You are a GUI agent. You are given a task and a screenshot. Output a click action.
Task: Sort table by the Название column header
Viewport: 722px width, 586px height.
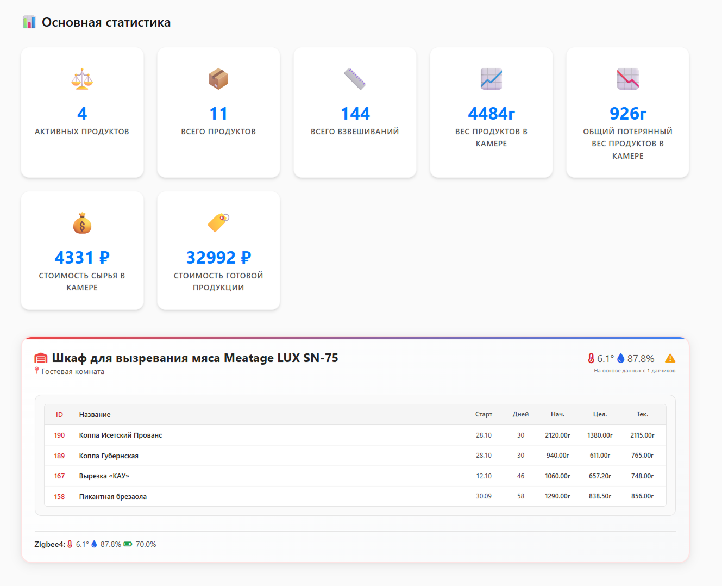pos(95,415)
